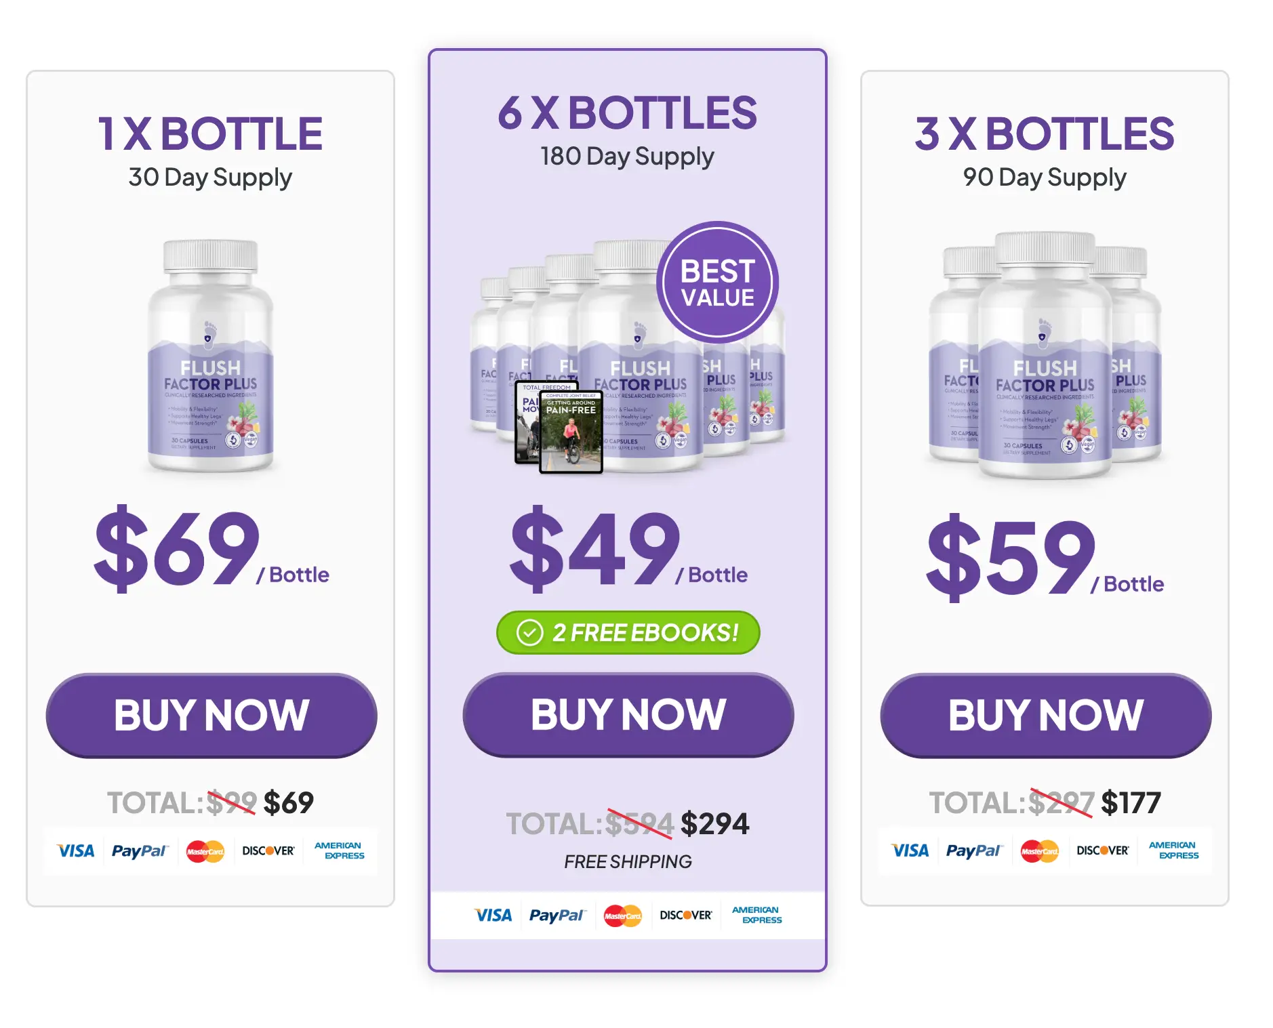The image size is (1273, 1028).
Task: Click the Visa payment icon under 1 bottle offer
Action: (x=75, y=851)
